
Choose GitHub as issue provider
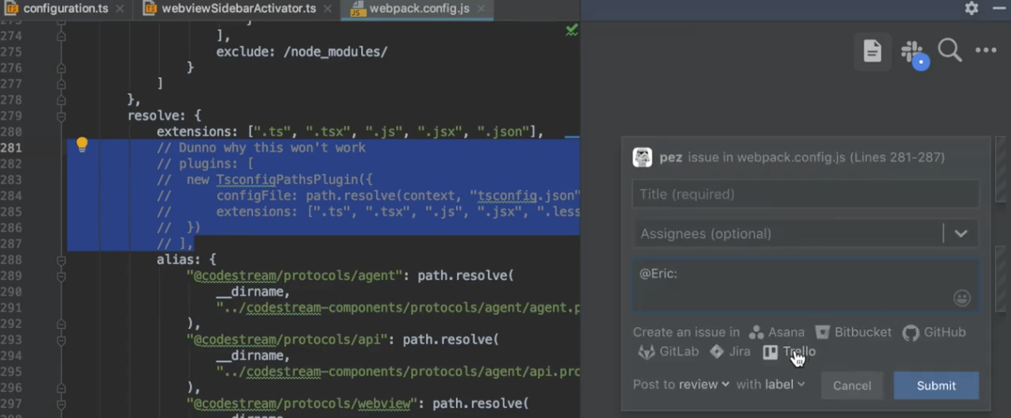click(x=934, y=332)
